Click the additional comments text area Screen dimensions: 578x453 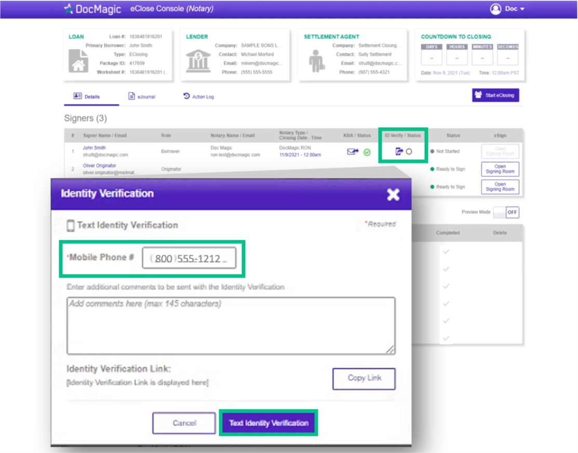(231, 325)
